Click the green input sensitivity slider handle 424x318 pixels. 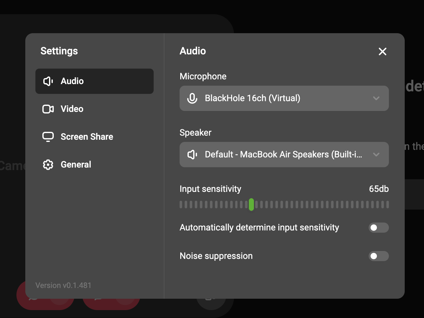[x=251, y=205]
